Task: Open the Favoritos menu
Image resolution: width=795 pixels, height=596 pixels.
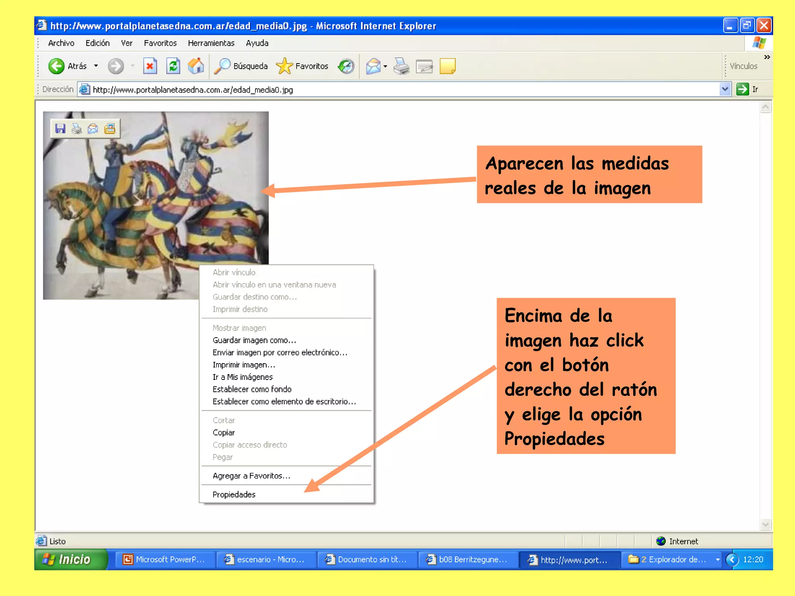Action: point(160,43)
